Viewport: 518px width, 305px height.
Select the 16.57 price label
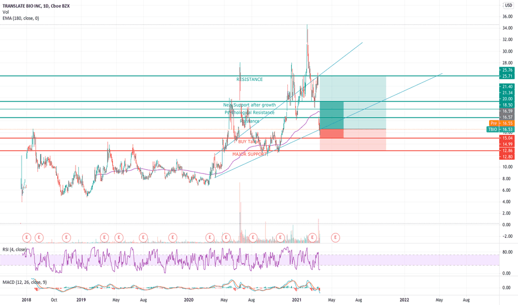click(x=507, y=117)
